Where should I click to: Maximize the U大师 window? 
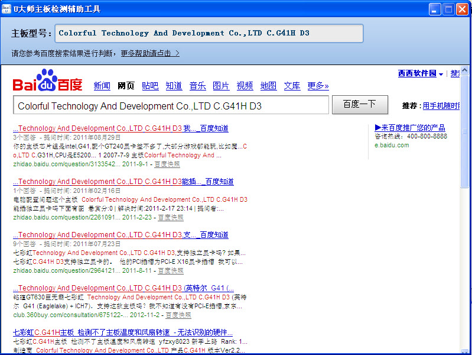[x=448, y=9]
